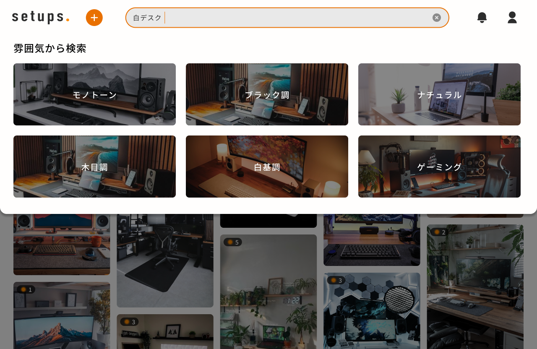537x349 pixels.
Task: Open the notifications bell
Action: click(x=482, y=18)
